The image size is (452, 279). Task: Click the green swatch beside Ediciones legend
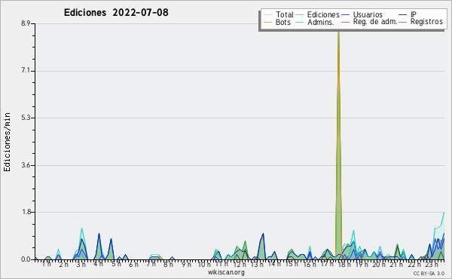click(x=300, y=15)
